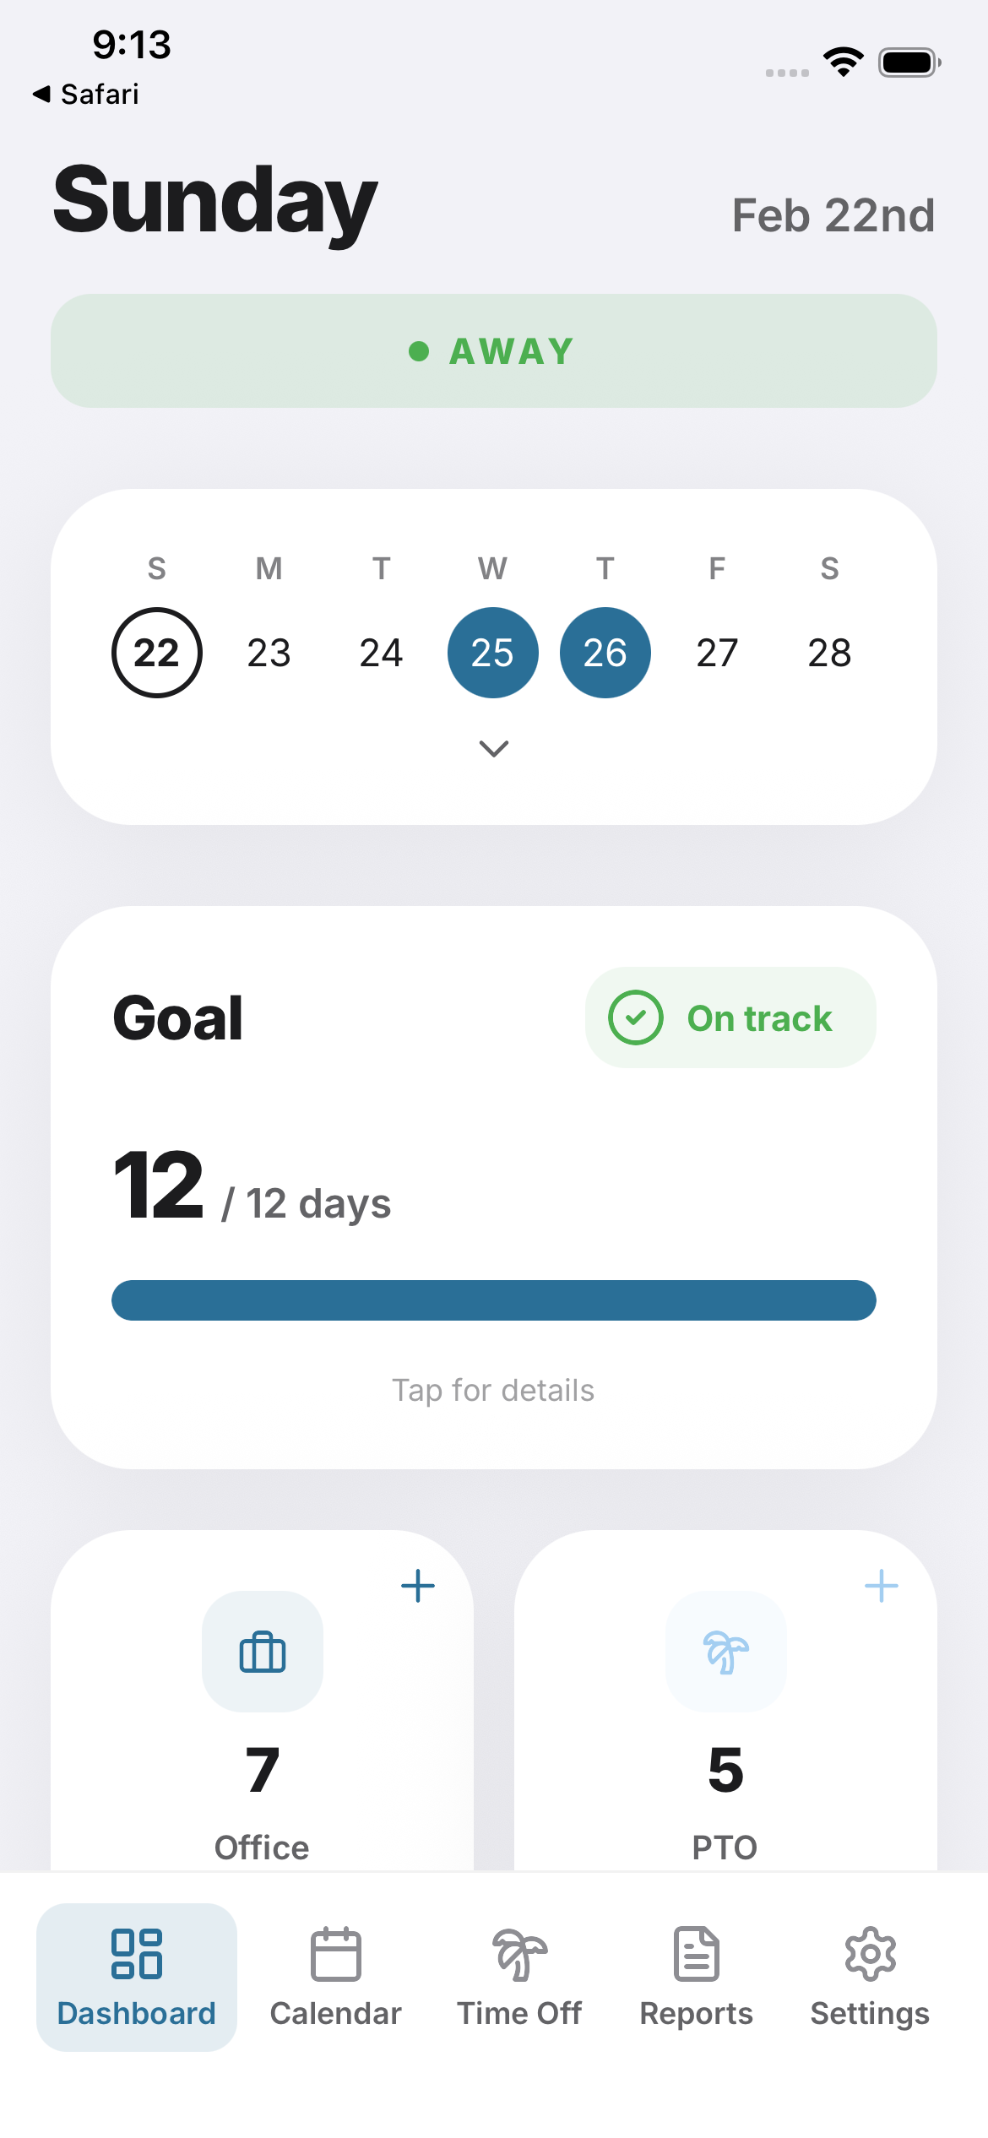Expand goal via Tap for details
The height and width of the screenshot is (2138, 988).
coord(494,1390)
